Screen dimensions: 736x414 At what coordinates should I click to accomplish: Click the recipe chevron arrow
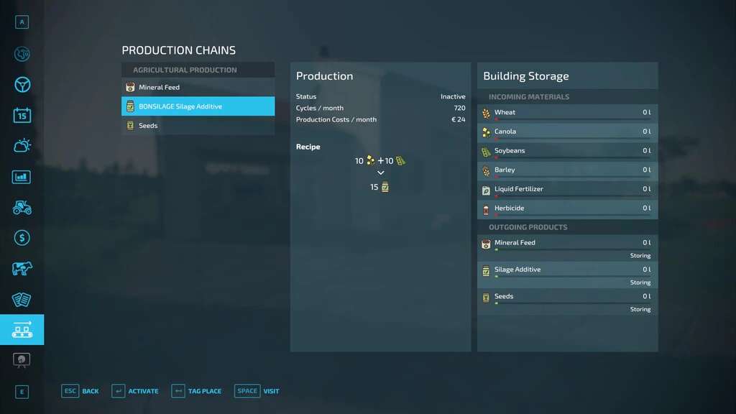click(x=381, y=173)
